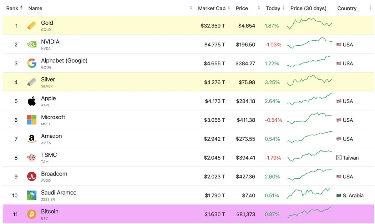The width and height of the screenshot is (375, 224).
Task: Click Bitcoin 30-day price chart
Action: 309,212
